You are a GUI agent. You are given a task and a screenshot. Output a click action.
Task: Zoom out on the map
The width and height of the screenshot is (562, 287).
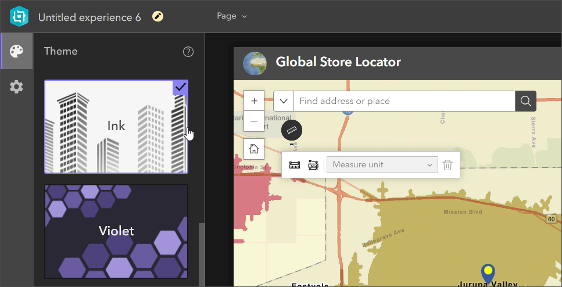[x=254, y=121]
